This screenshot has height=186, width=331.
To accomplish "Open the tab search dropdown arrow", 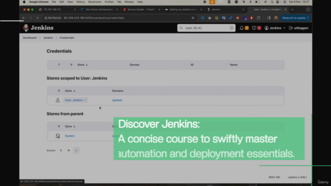I will click(308, 9).
